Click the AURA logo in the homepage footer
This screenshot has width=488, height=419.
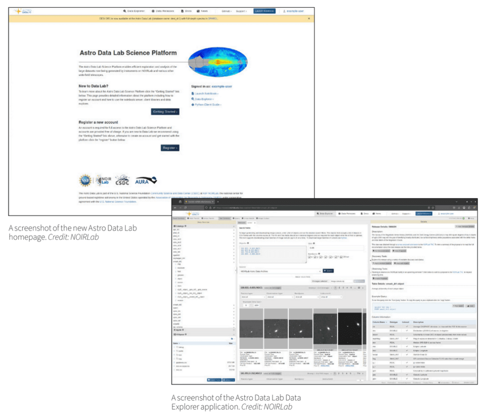[x=146, y=181]
